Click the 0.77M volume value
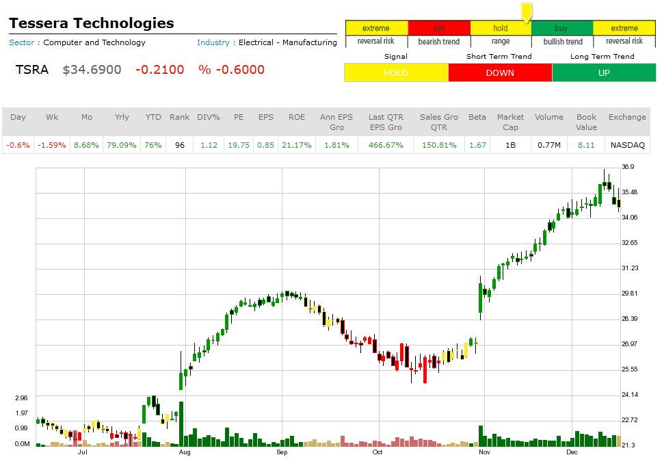Screen dimensions: 662x468 click(x=549, y=145)
